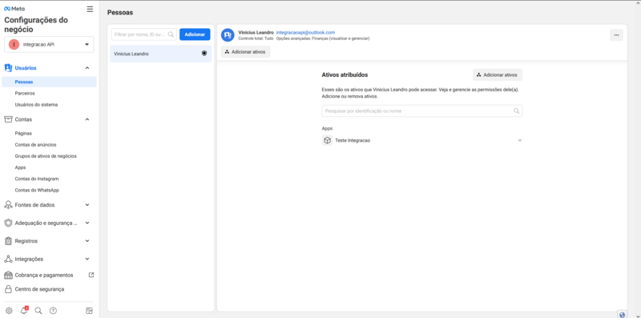Open Usuários do sistema

tap(36, 105)
